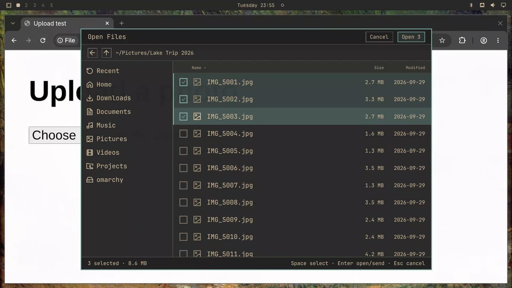Check the IMG_5004.jpg checkbox
Image resolution: width=512 pixels, height=288 pixels.
[183, 134]
